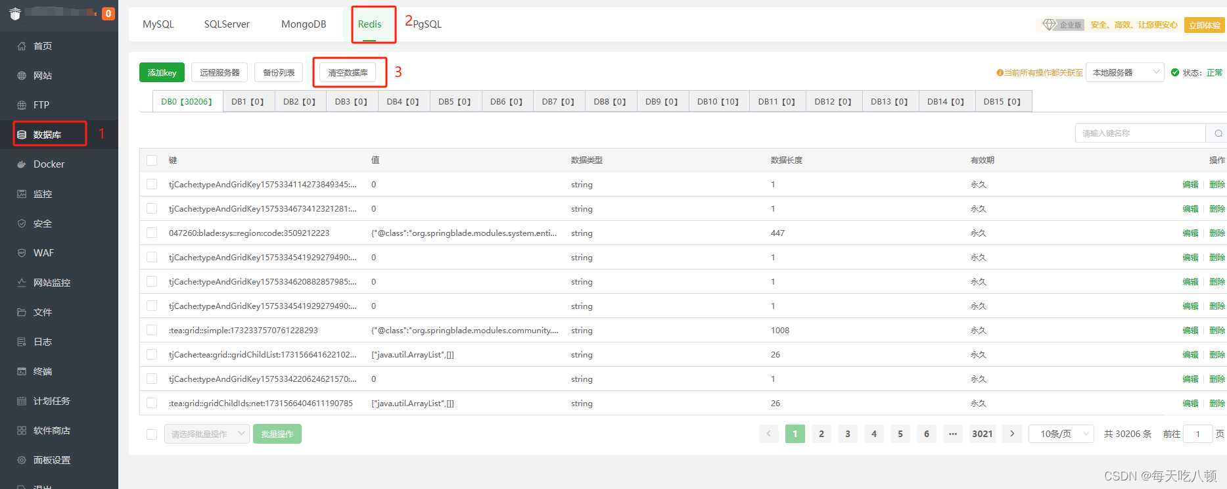Open the 本地服务器 server dropdown
Image resolution: width=1227 pixels, height=489 pixels.
1125,73
